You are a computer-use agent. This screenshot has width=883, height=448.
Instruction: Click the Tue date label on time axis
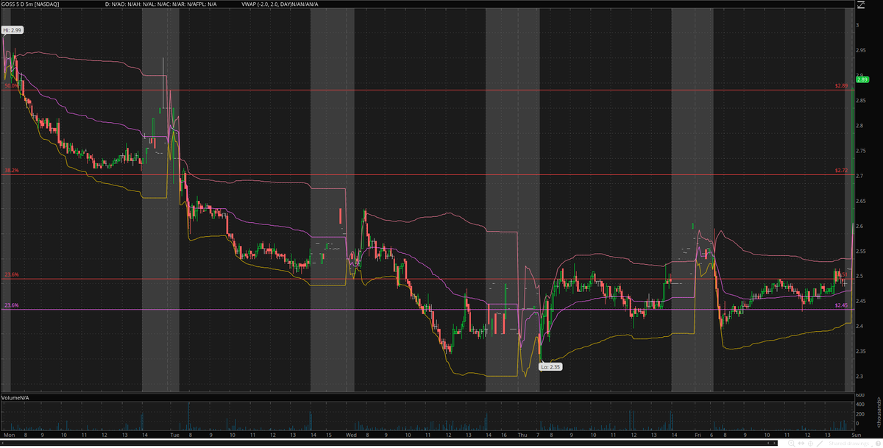(174, 435)
